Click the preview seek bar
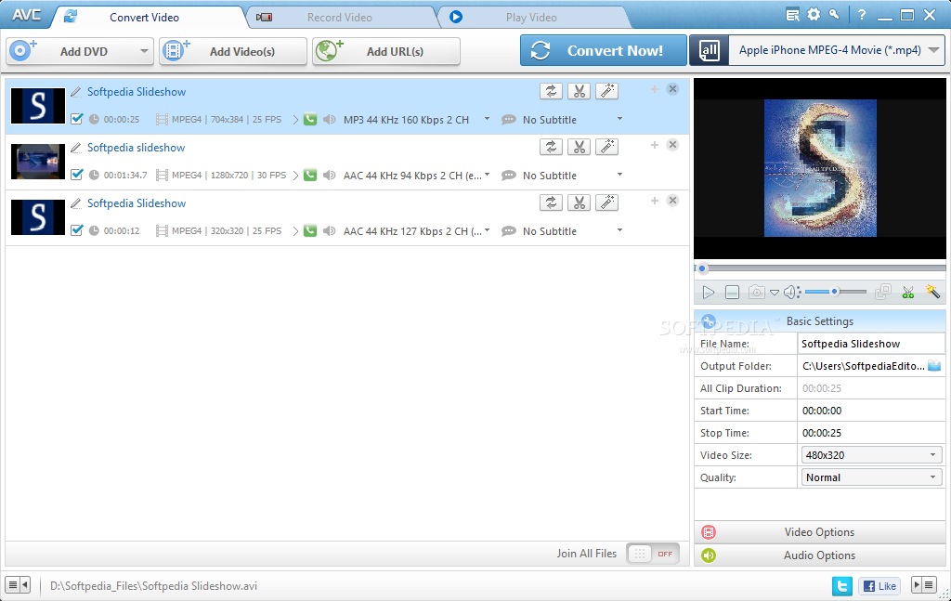Screen dimensions: 951x601 pos(820,268)
